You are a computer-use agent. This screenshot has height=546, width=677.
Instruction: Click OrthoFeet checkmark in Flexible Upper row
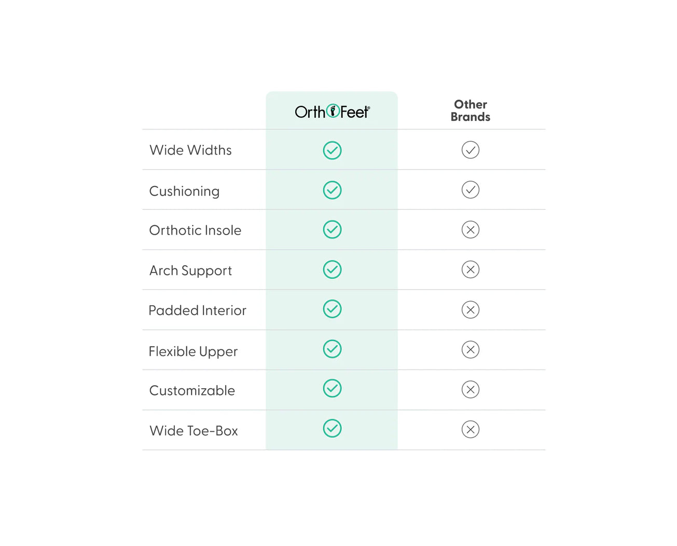332,349
